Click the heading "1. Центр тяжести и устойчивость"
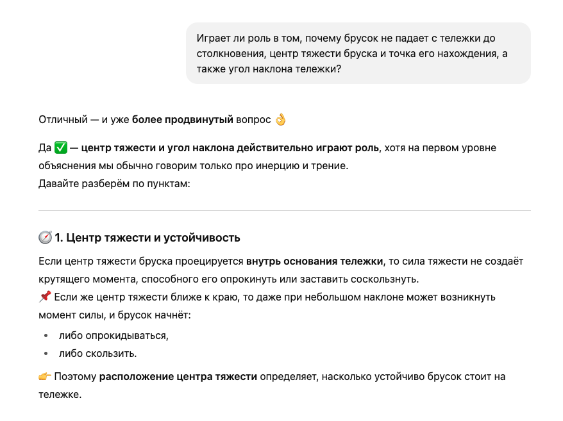 coord(147,238)
